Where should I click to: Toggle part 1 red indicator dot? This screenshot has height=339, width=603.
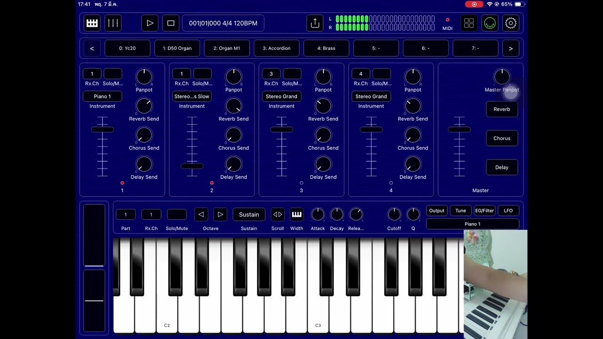tap(122, 183)
